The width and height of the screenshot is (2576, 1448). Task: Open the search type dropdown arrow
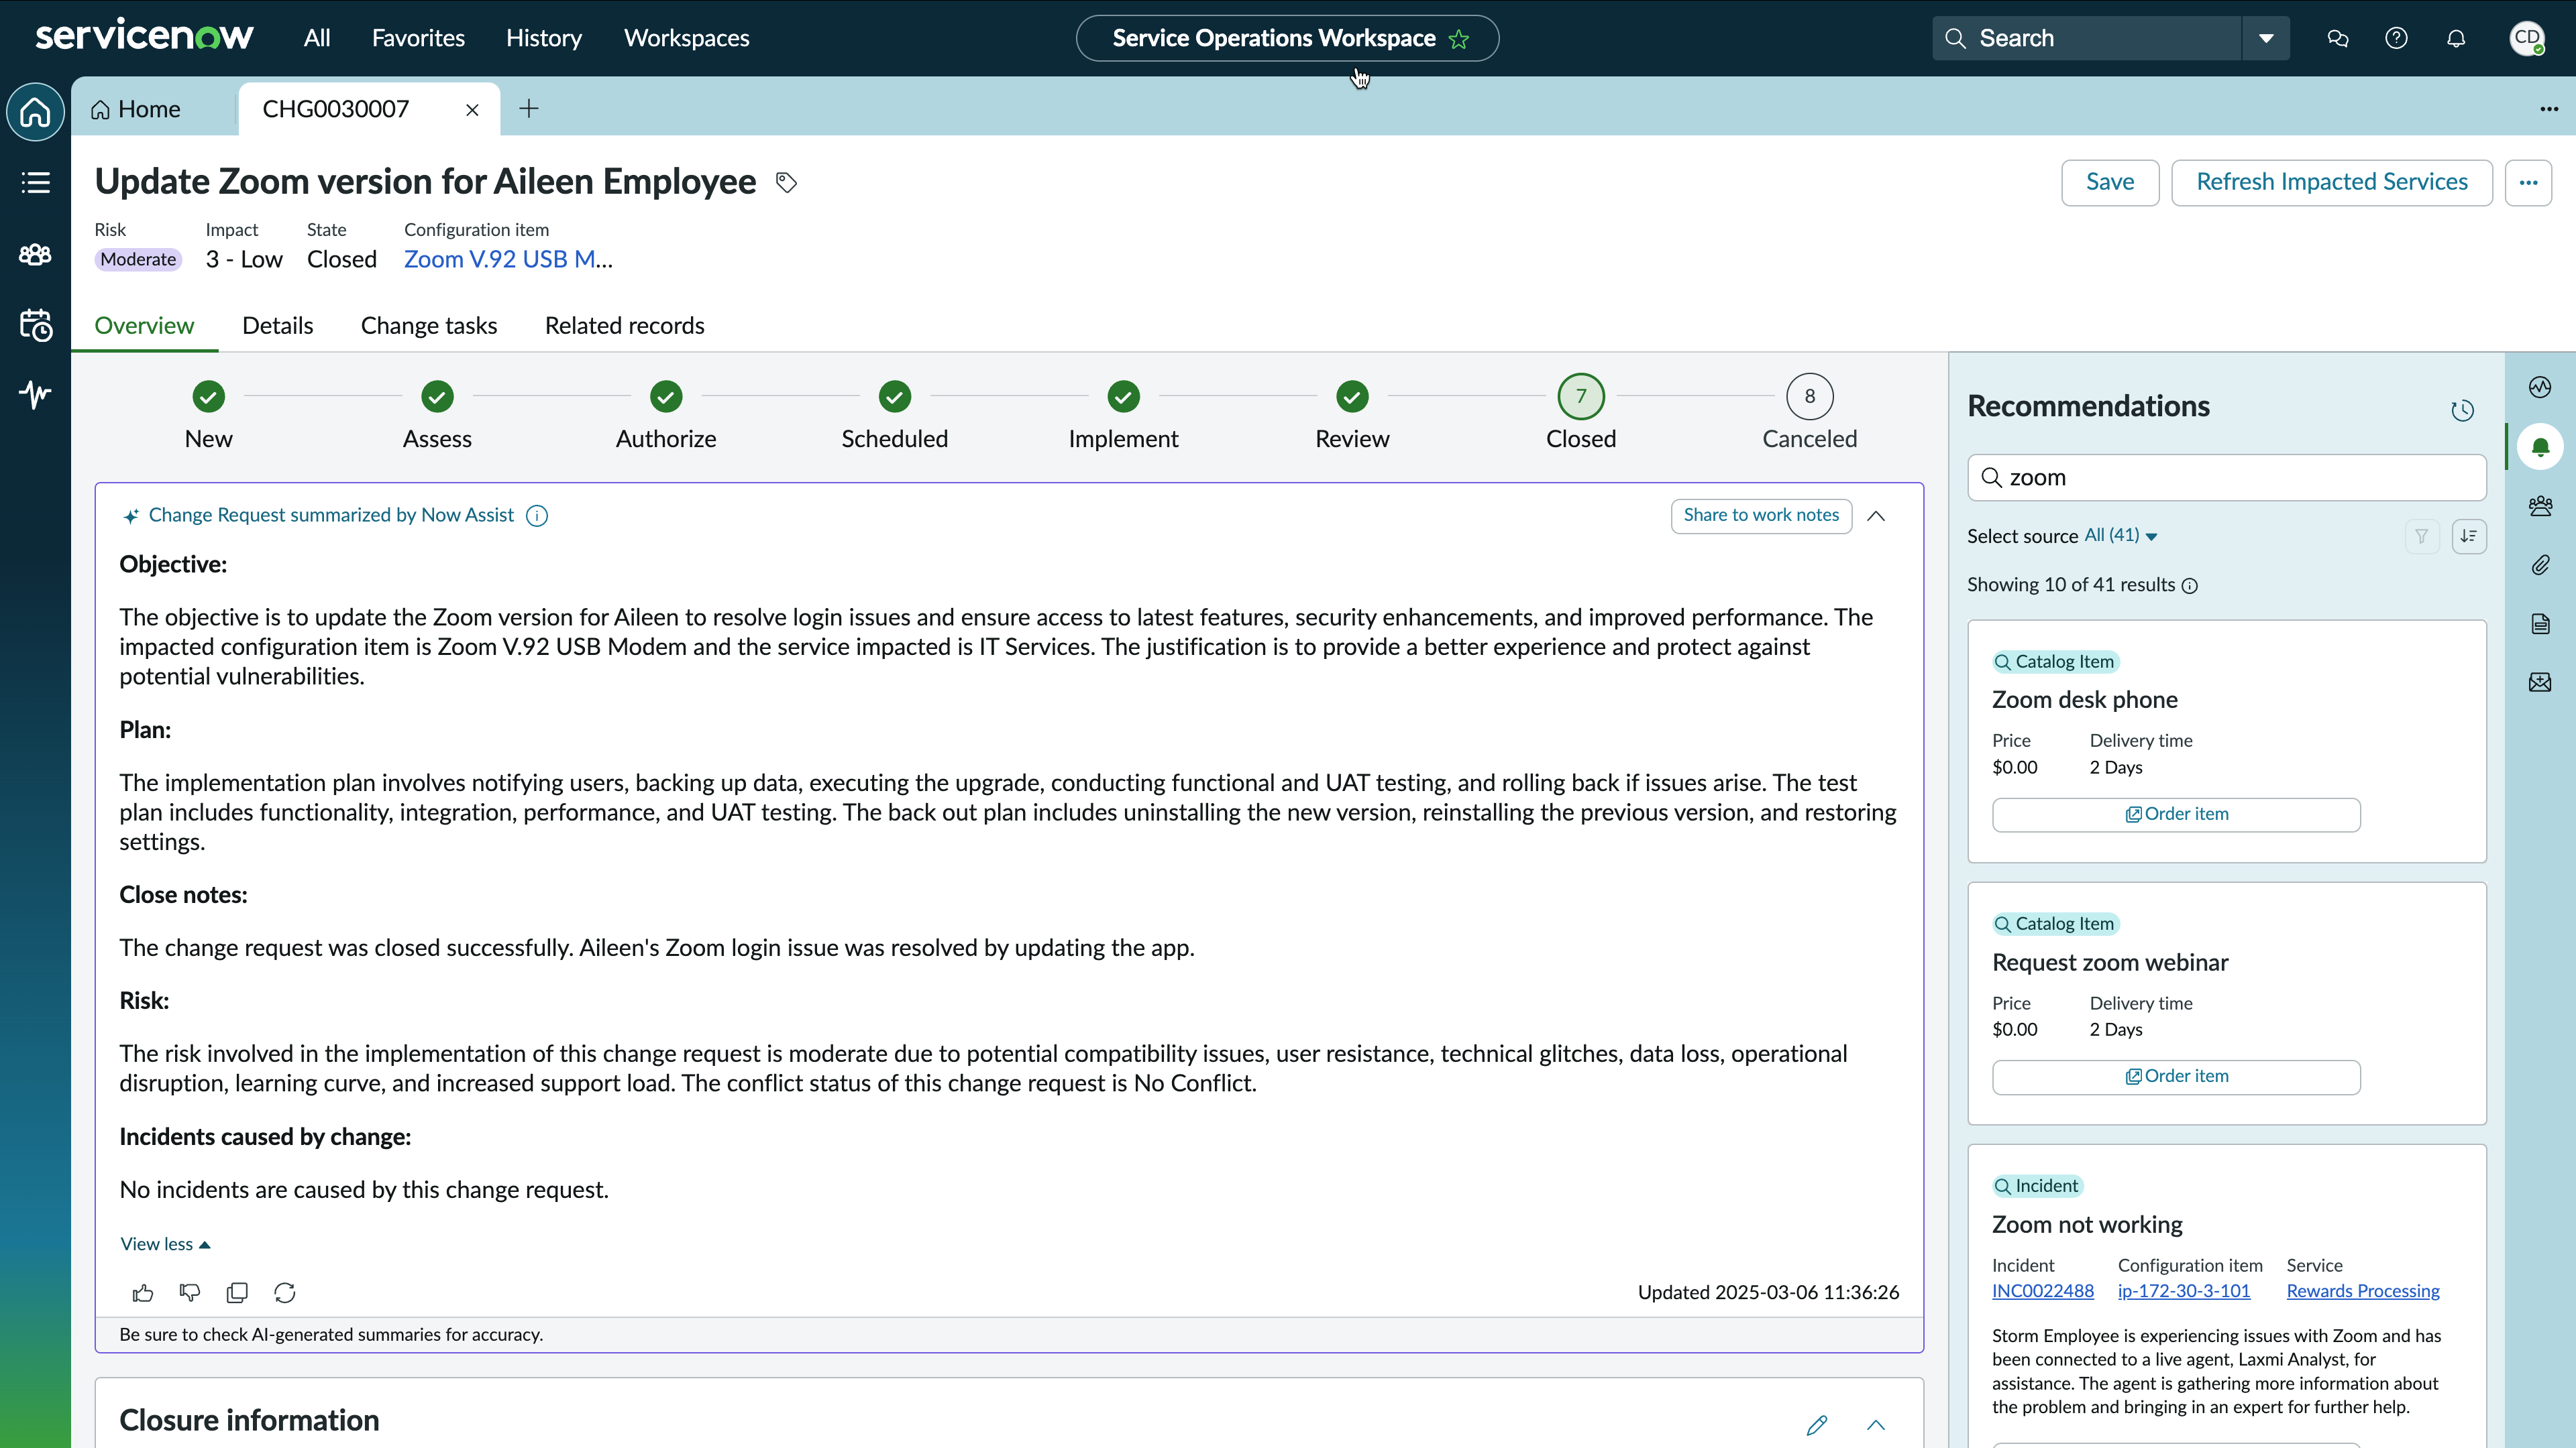(2266, 38)
